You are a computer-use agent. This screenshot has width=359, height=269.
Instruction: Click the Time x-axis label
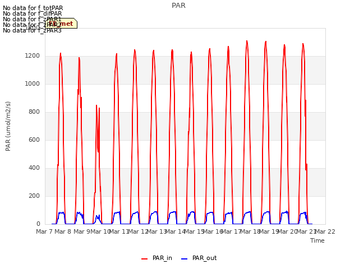pos(317,240)
